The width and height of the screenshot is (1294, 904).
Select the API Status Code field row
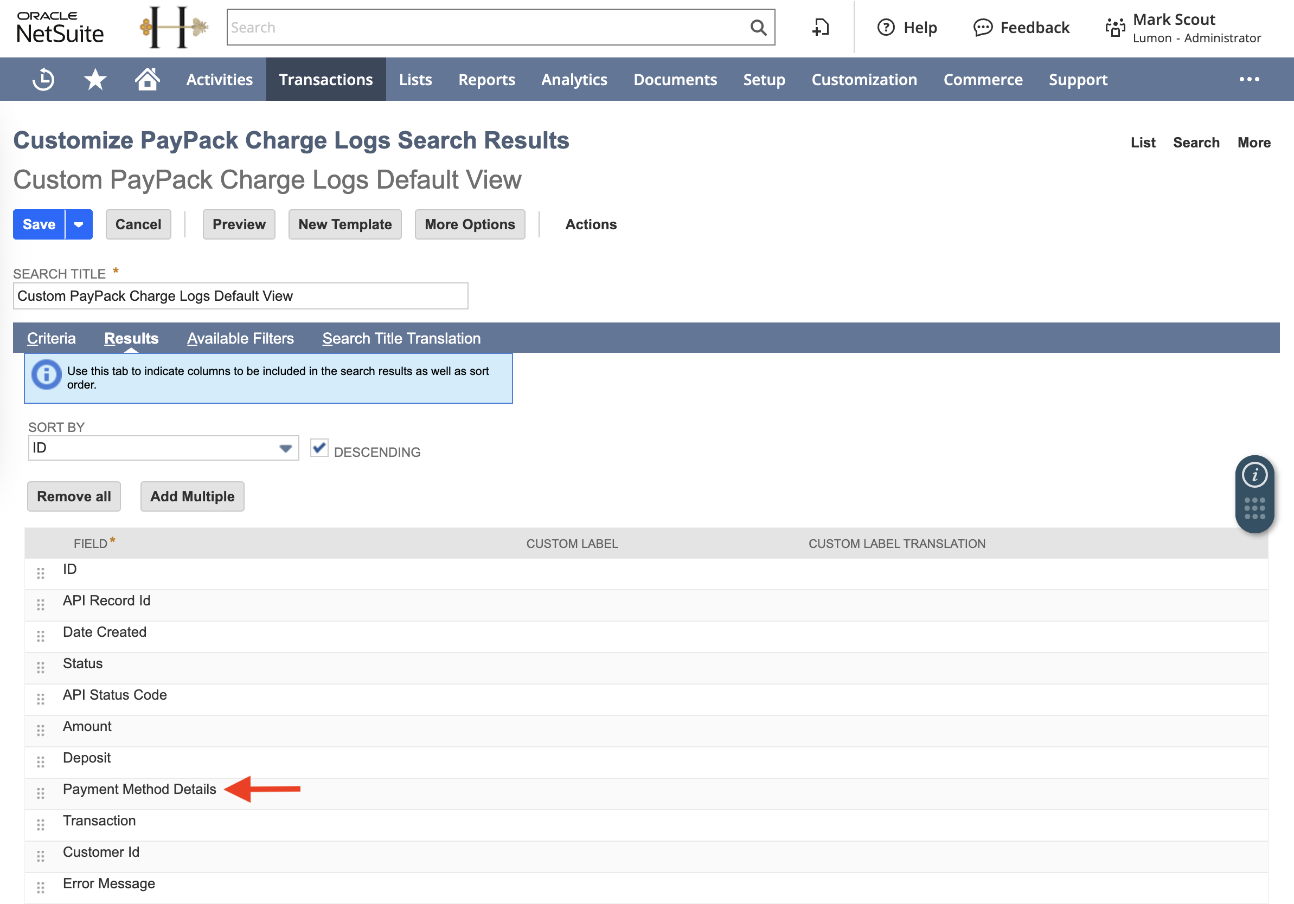click(x=646, y=699)
